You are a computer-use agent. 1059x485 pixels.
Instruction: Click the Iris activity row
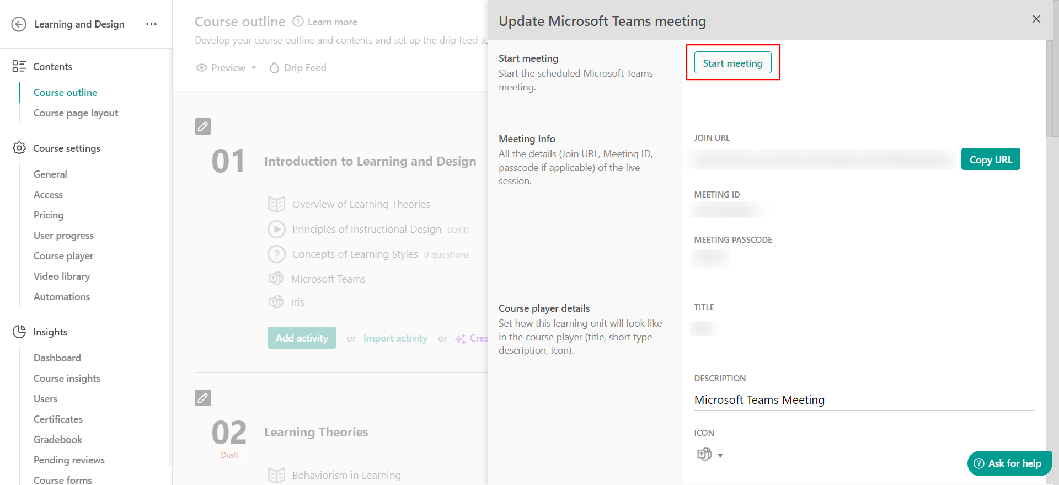[x=297, y=302]
